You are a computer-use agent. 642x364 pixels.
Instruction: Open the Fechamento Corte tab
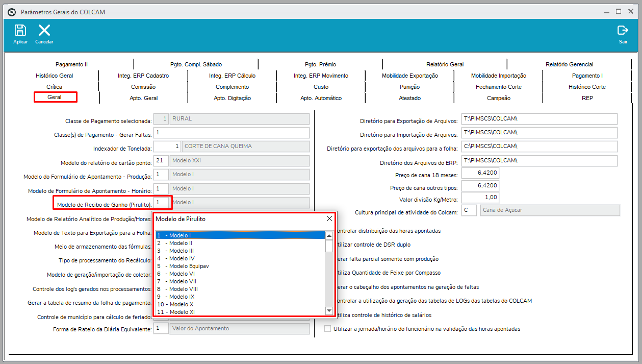[498, 87]
